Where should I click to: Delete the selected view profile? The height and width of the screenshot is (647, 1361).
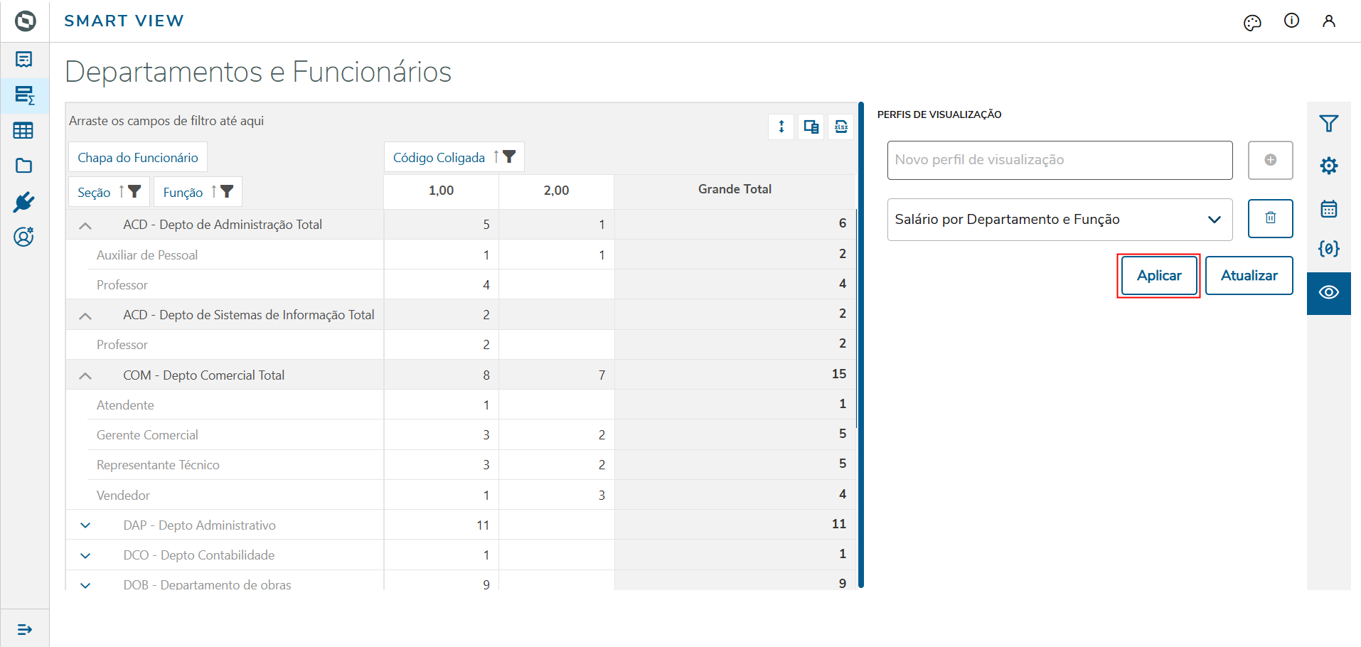[1270, 218]
